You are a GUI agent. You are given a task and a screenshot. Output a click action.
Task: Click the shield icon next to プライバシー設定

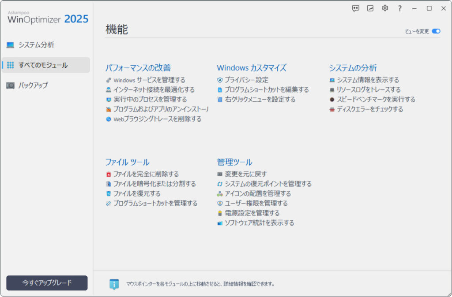click(220, 80)
